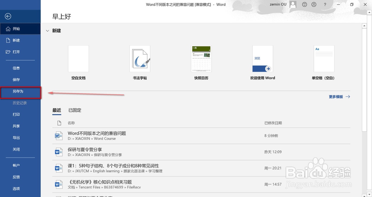Open 《无机化学》核心知识点相关习题 document
The height and width of the screenshot is (197, 372).
(x=201, y=184)
